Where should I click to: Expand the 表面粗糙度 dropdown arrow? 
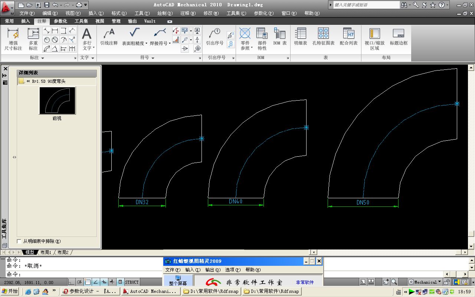pos(147,43)
